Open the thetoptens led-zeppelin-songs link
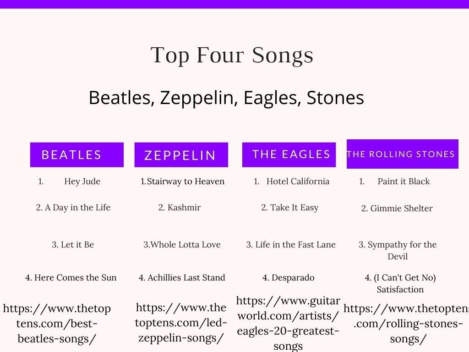 click(x=181, y=323)
